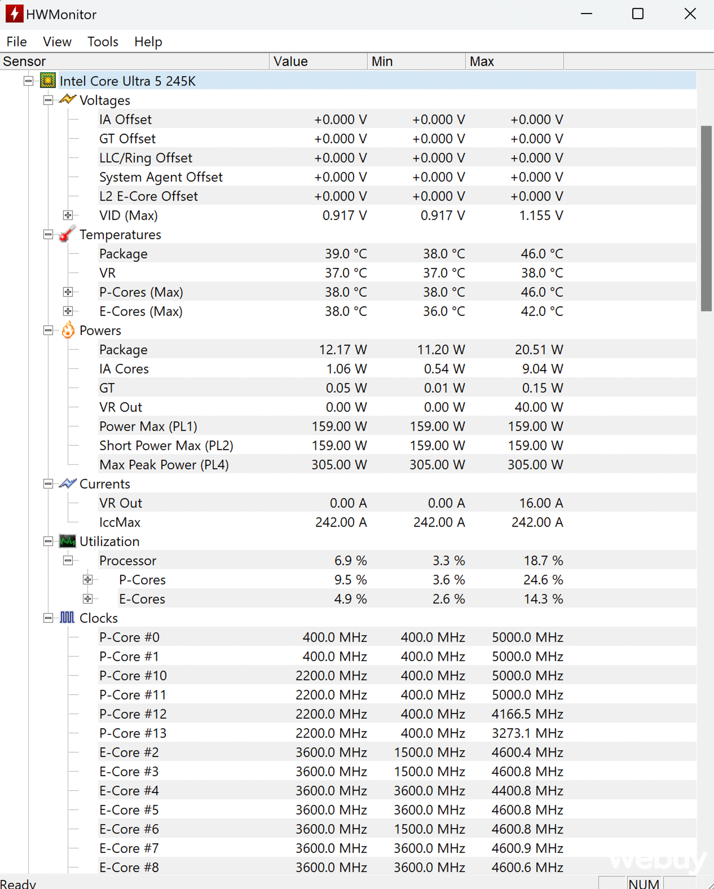Collapse the Clocks section
This screenshot has height=889, width=714.
pos(48,618)
